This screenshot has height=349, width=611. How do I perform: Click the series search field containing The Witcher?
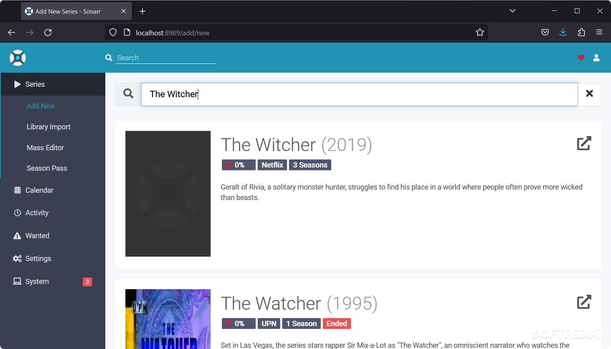click(359, 94)
